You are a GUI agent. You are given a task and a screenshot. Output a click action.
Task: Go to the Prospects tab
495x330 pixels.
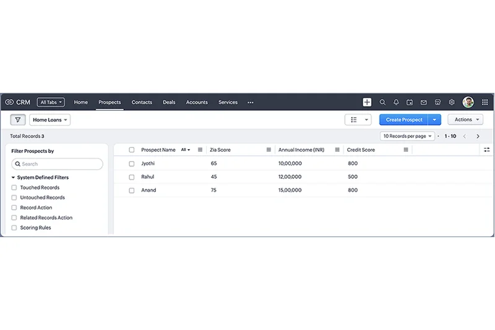tap(110, 102)
